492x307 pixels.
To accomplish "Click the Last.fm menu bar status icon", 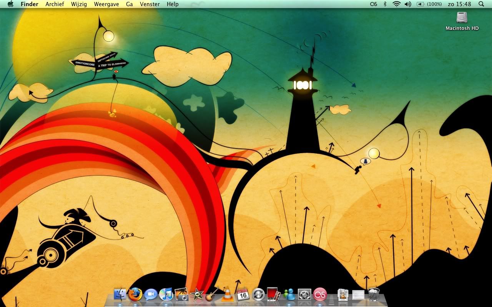I will pyautogui.click(x=373, y=4).
